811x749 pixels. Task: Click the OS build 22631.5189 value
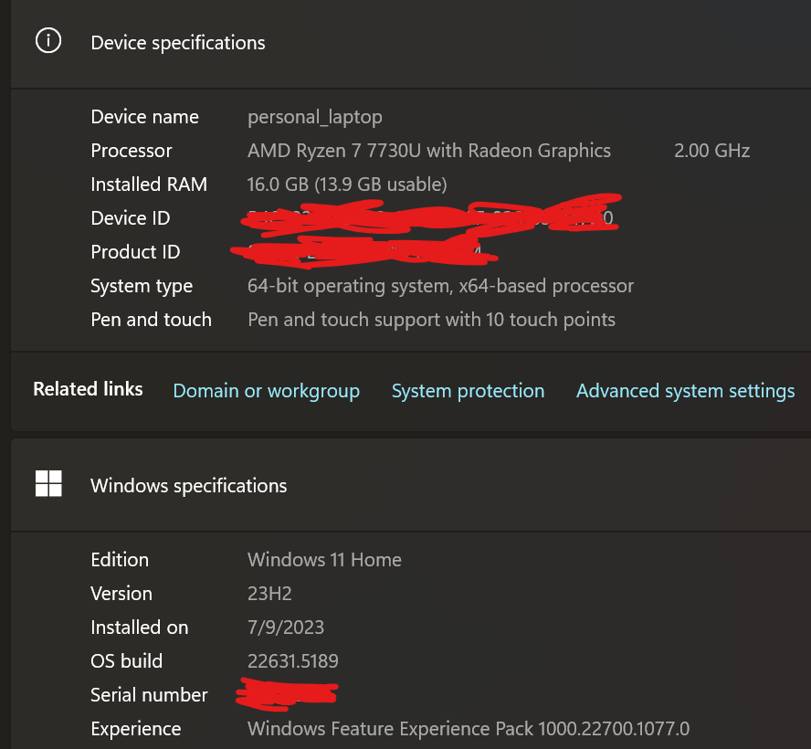coord(293,661)
